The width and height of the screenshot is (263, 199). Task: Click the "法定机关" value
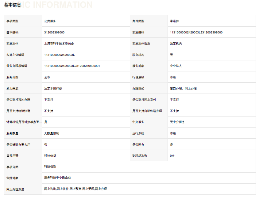pyautogui.click(x=176, y=44)
